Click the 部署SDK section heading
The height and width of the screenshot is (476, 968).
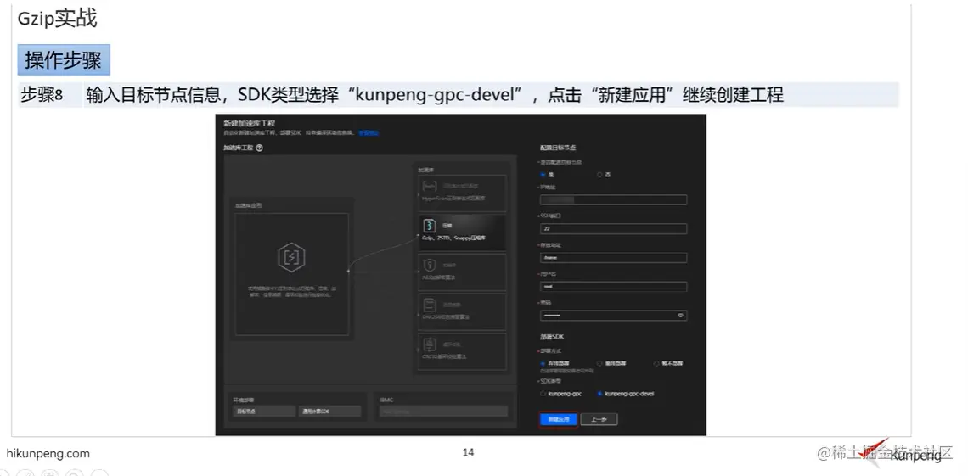(x=553, y=337)
